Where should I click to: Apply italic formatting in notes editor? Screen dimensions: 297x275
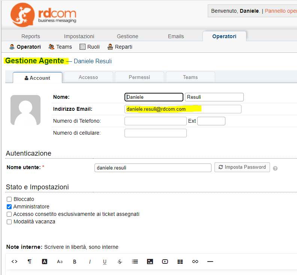90,262
